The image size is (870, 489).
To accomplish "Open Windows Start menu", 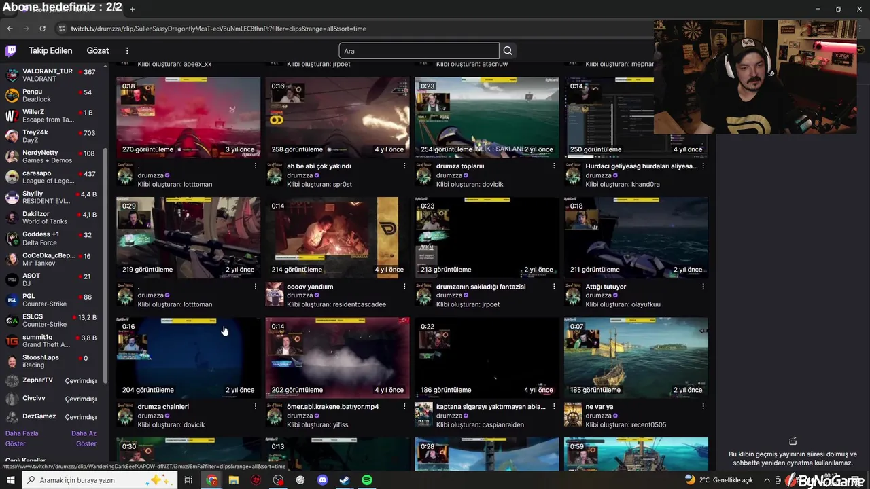I will (x=10, y=480).
